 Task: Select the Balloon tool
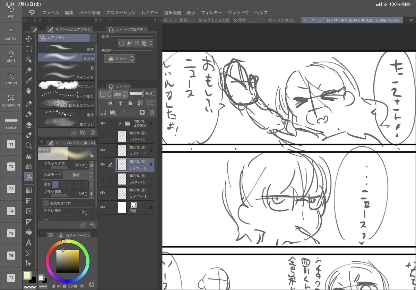[29, 253]
